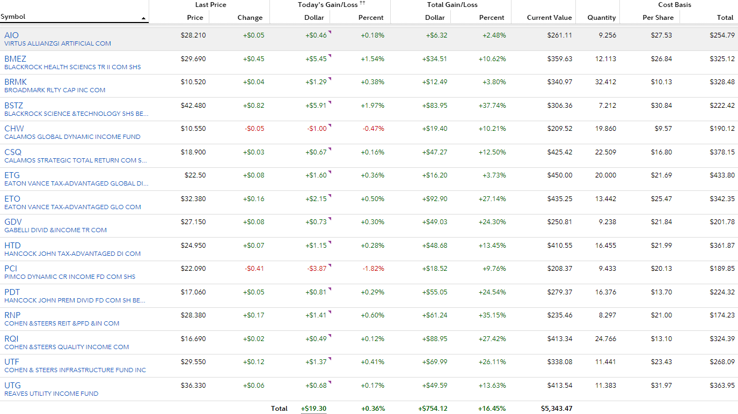Click the Broadmark Rlty Cap Inc name
738x414 pixels.
55,90
